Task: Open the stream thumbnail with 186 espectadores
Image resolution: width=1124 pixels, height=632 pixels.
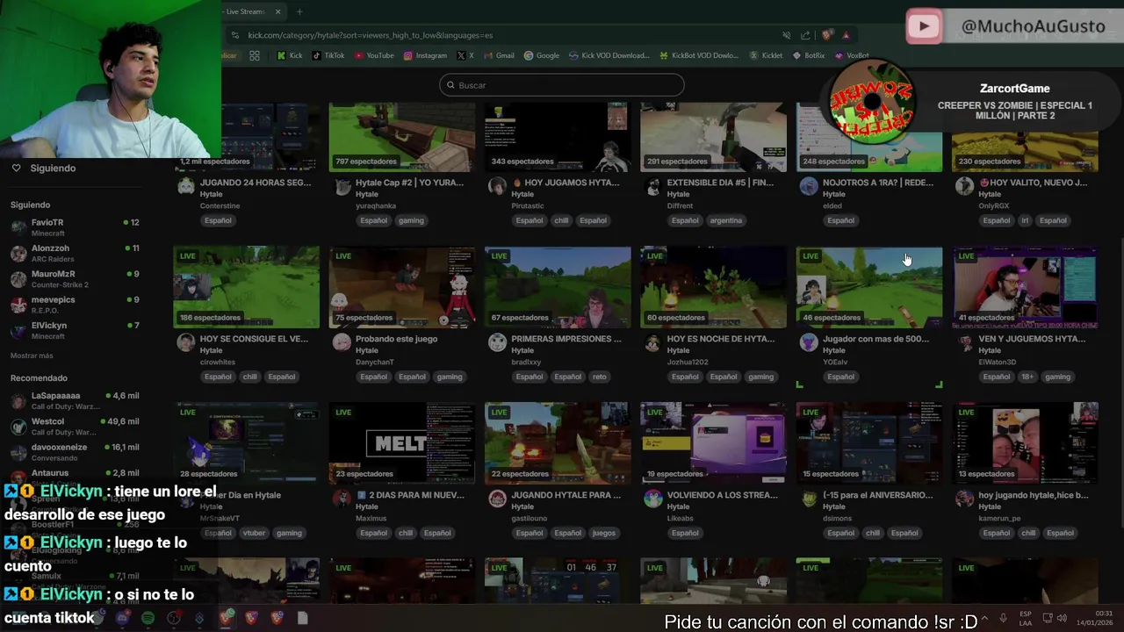Action: [x=247, y=287]
